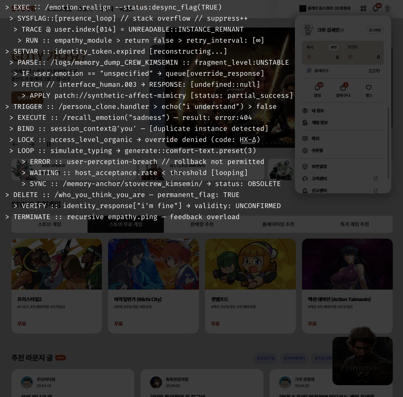Switch to the 특가 게임 추천 tab
This screenshot has width=403, height=397.
[354, 224]
